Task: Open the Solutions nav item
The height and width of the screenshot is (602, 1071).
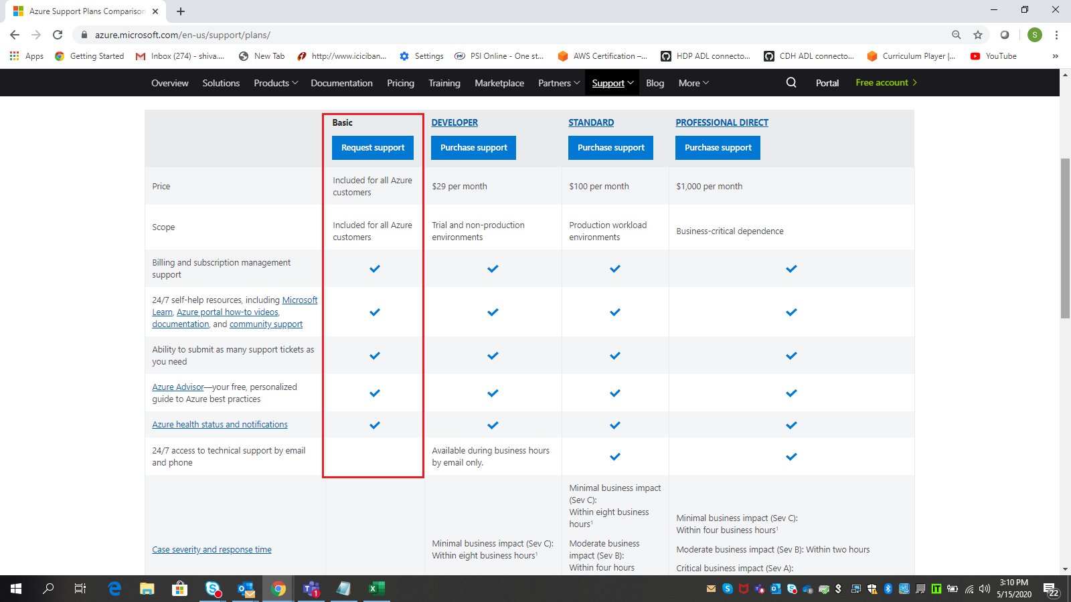Action: click(x=221, y=83)
